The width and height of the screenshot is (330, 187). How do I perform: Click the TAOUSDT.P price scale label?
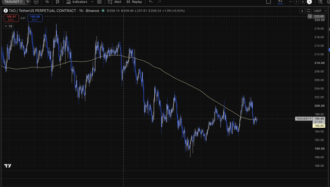point(304,119)
